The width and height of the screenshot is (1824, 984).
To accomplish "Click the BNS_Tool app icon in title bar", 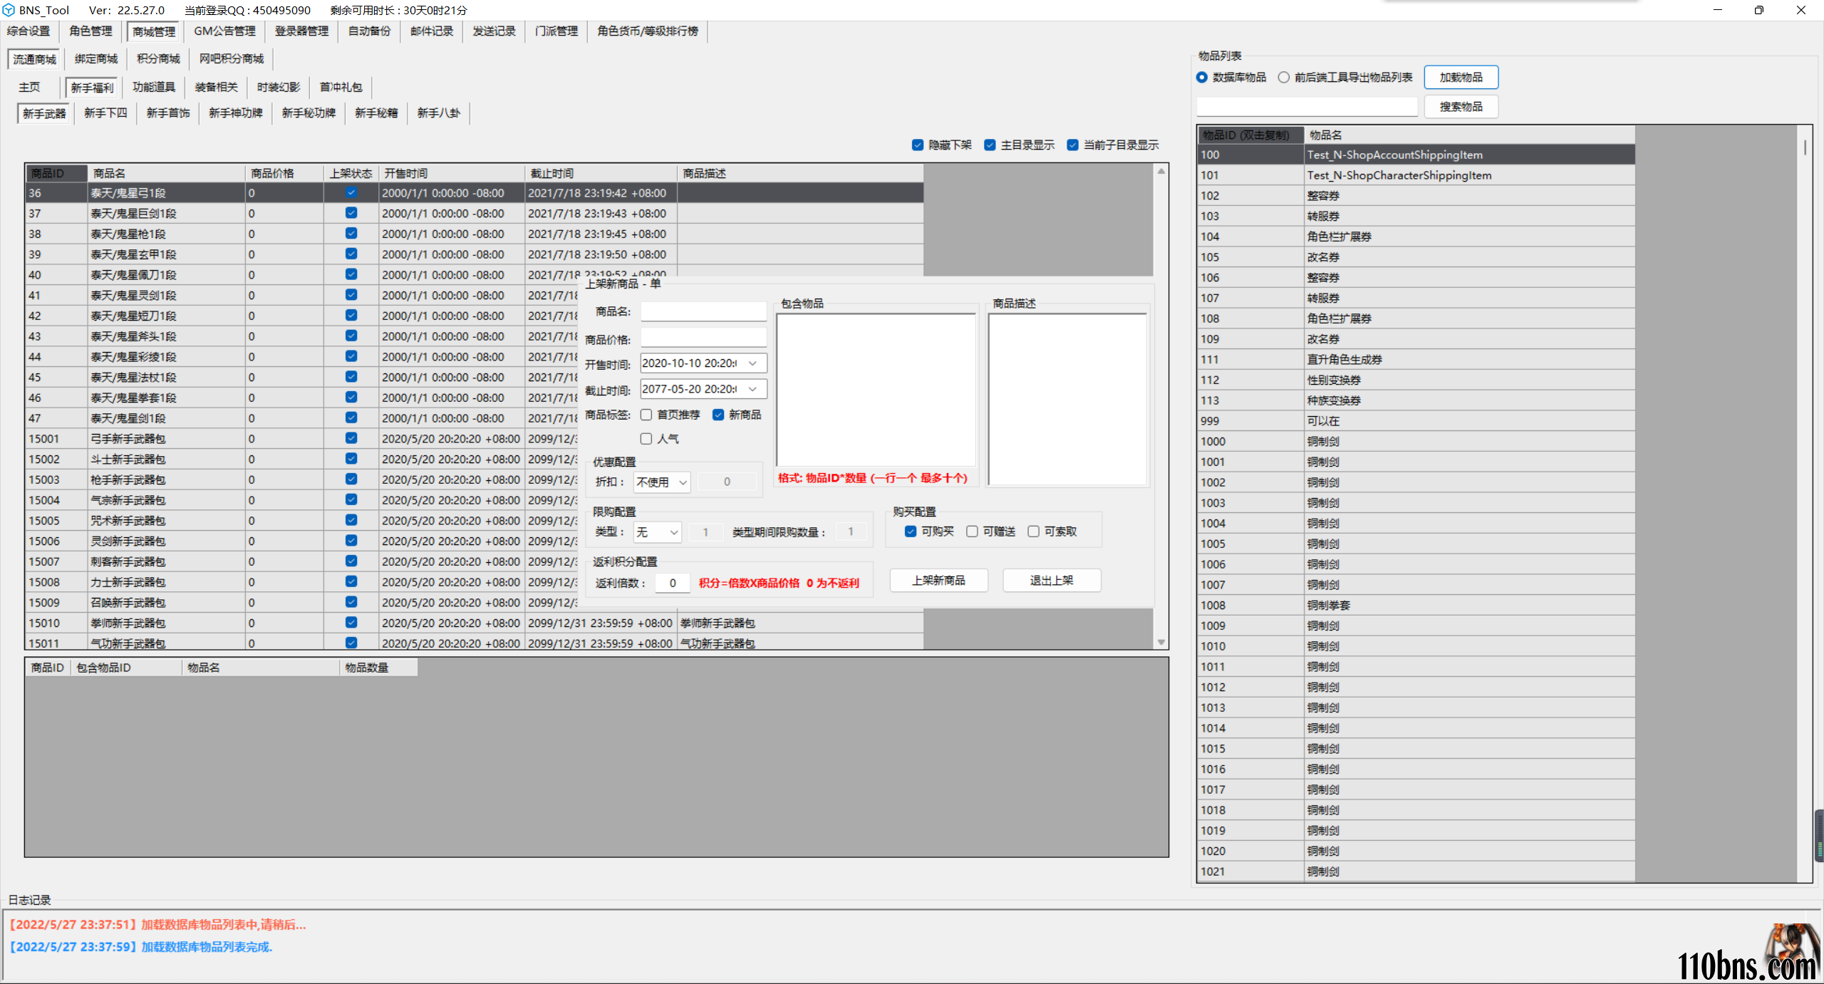I will tap(9, 10).
